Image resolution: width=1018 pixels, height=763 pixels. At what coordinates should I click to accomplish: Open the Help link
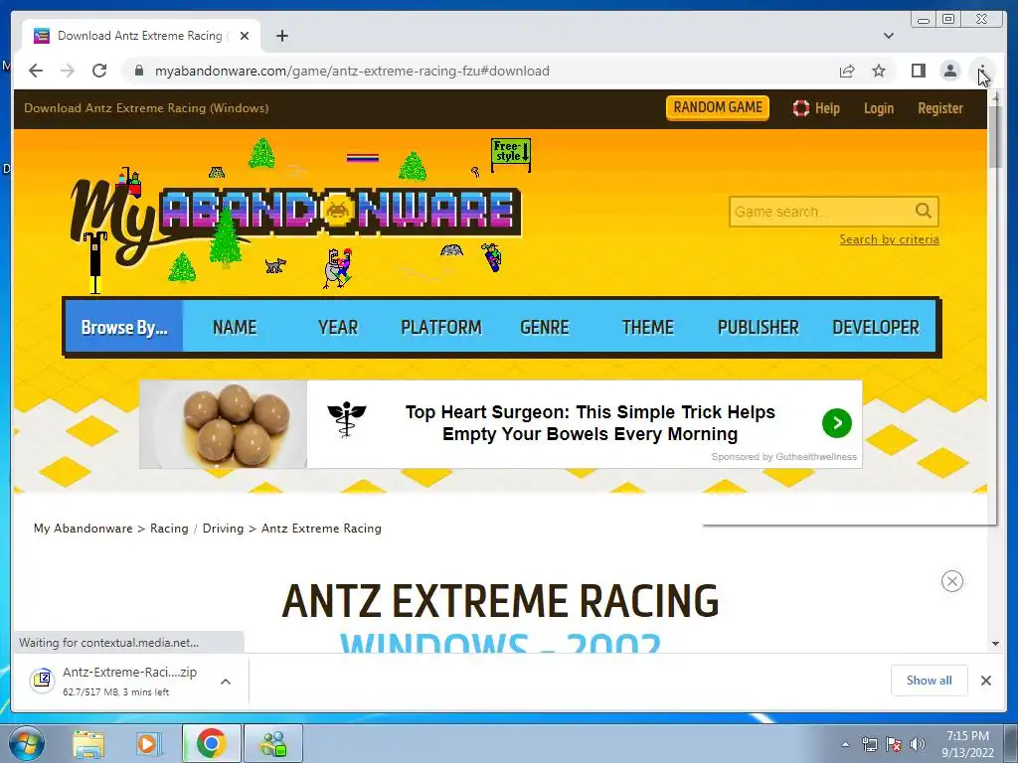pyautogui.click(x=816, y=108)
